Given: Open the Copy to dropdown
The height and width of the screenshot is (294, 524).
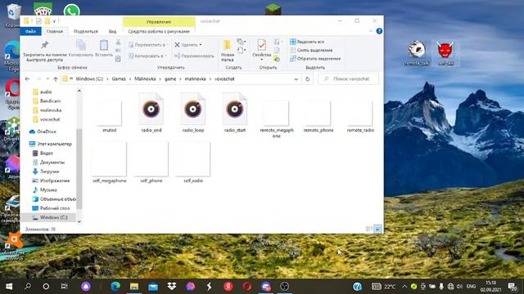Looking at the screenshot, I should click(x=147, y=56).
